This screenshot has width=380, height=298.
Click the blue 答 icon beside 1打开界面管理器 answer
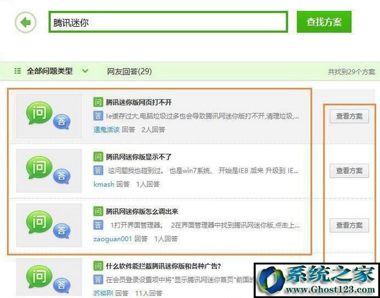point(98,225)
